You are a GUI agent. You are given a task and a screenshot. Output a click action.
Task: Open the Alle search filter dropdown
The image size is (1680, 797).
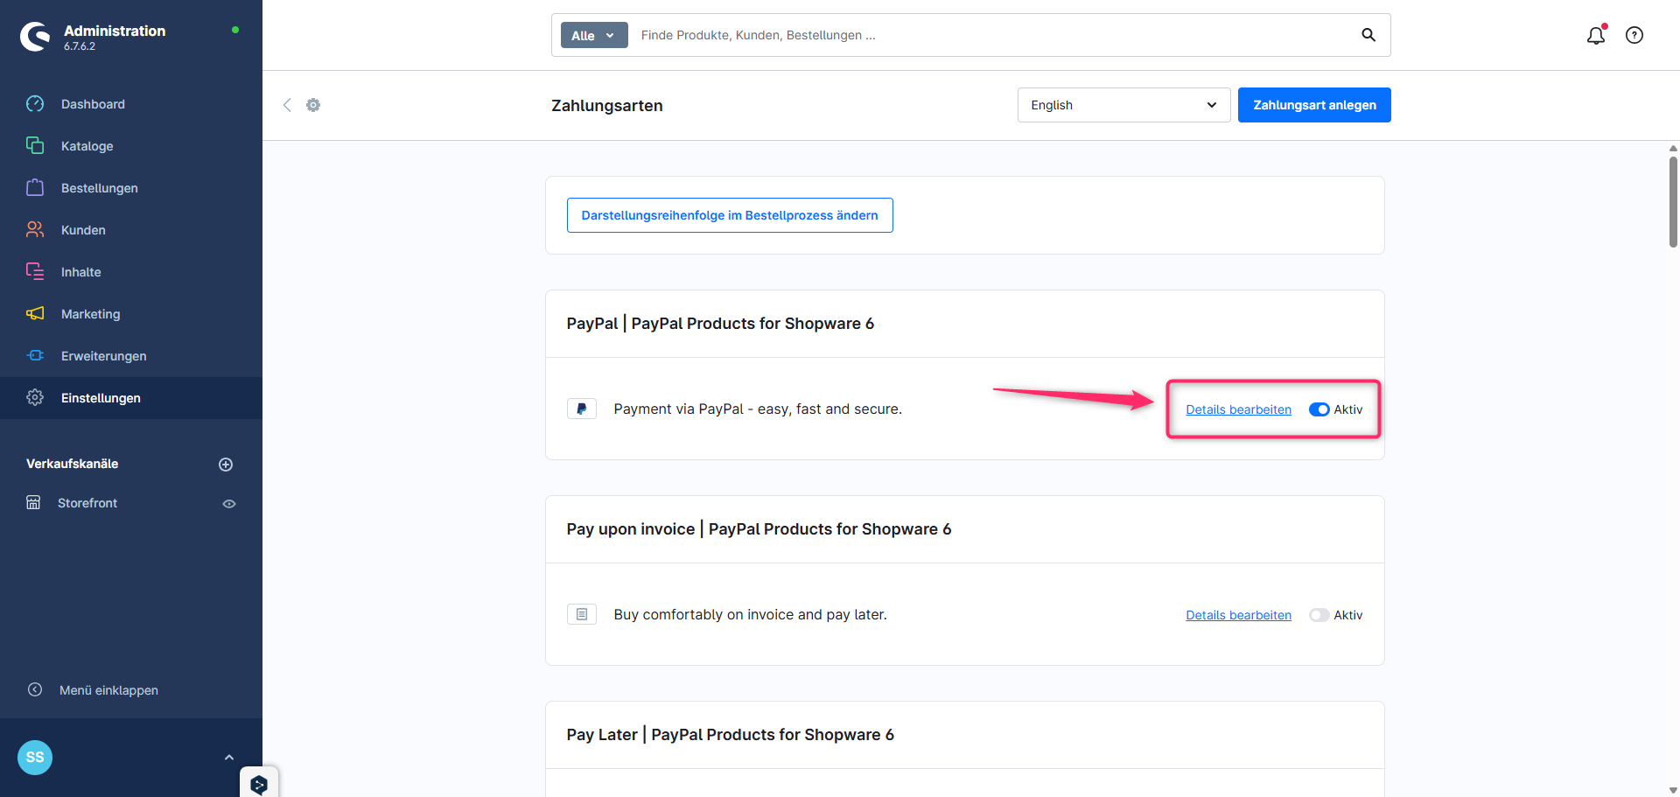[594, 35]
